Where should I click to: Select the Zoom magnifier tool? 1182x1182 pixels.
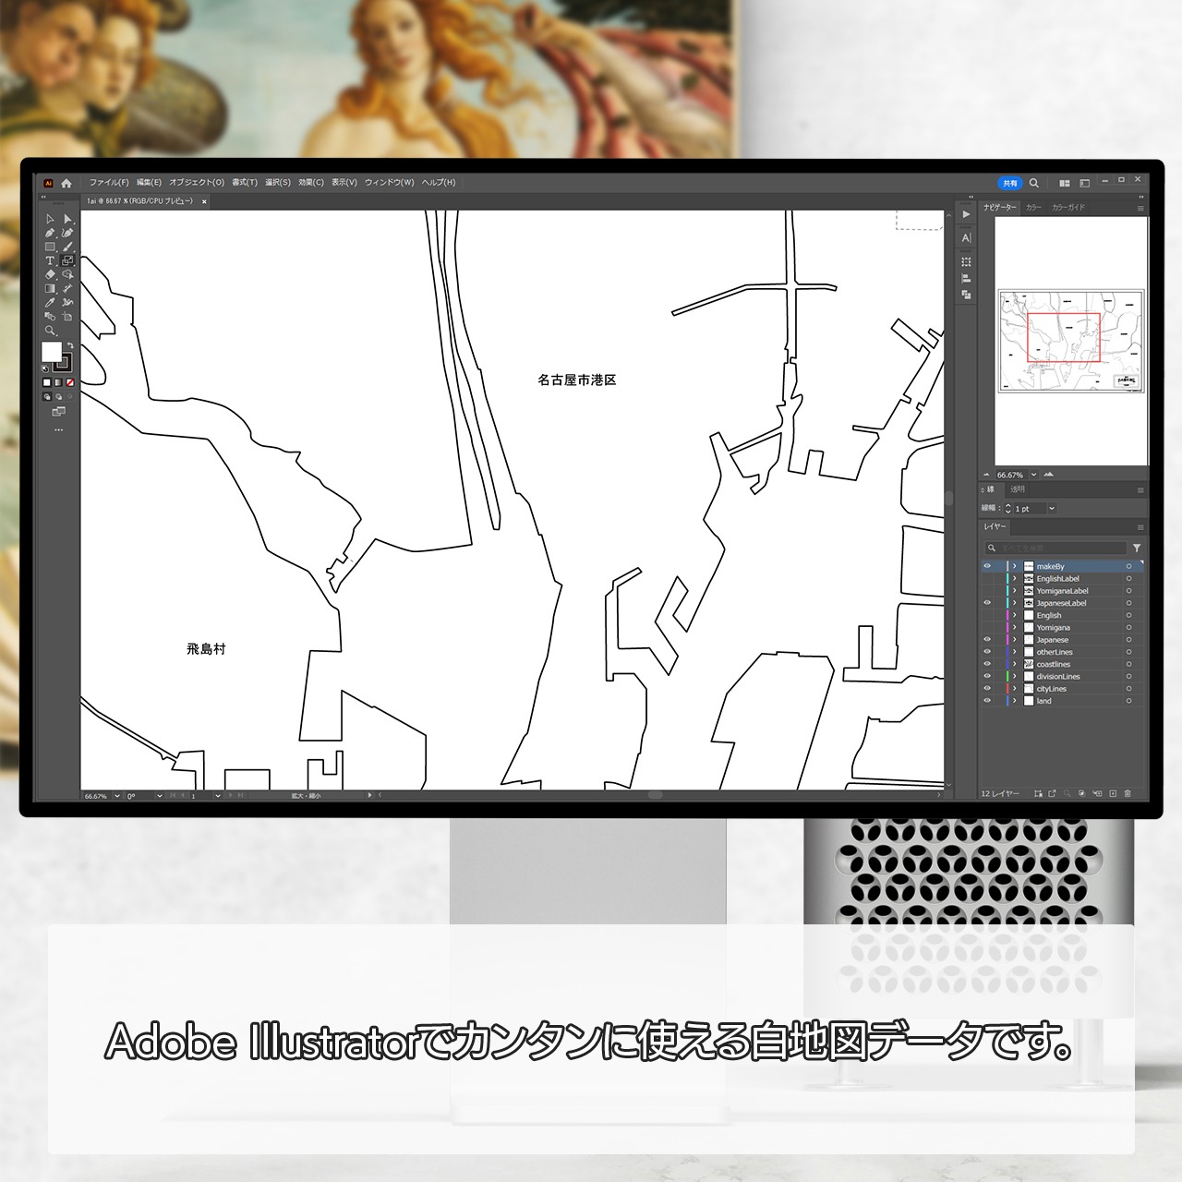(x=51, y=331)
